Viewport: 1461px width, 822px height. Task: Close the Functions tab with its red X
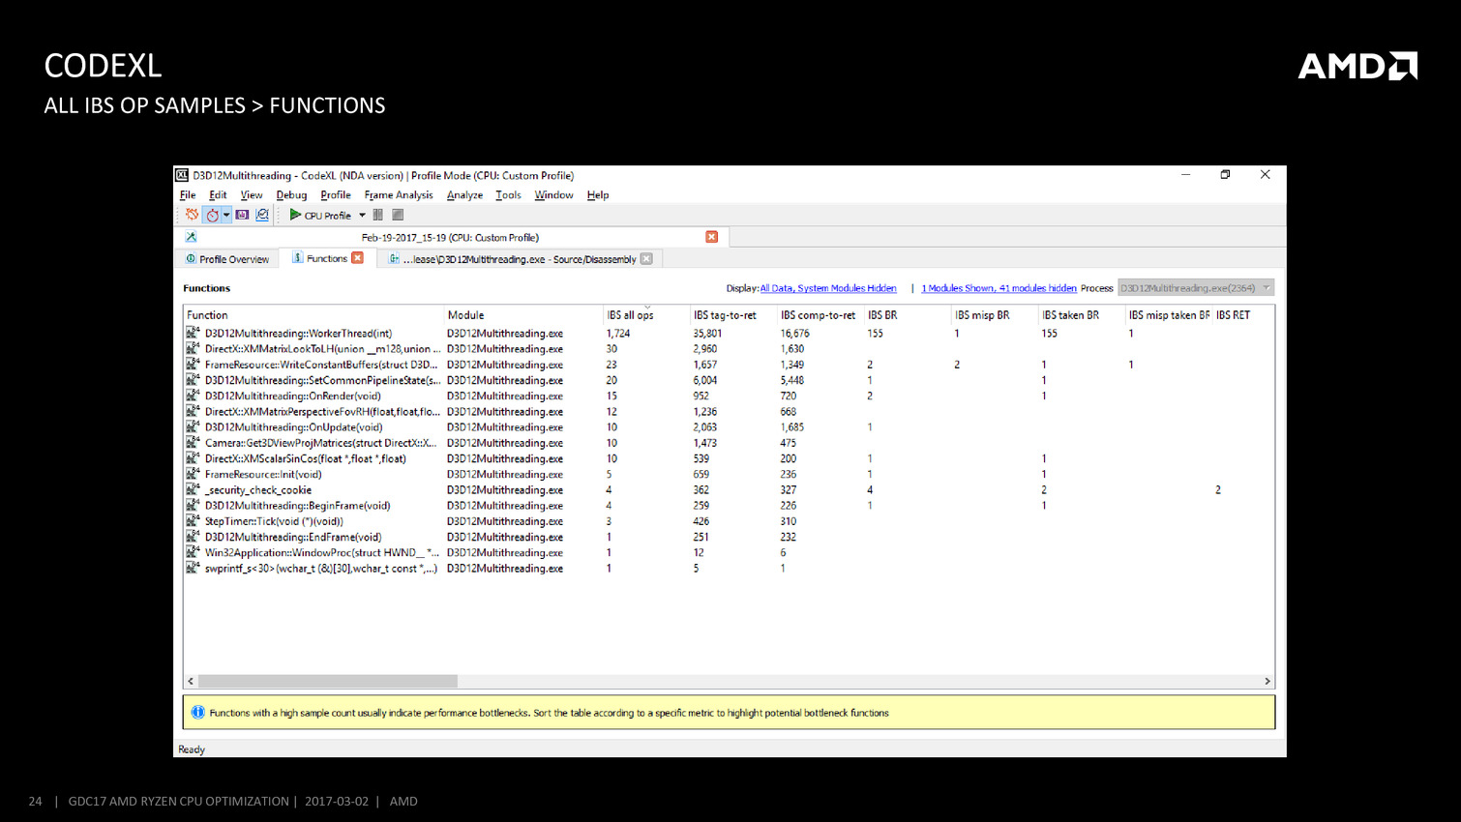point(358,258)
